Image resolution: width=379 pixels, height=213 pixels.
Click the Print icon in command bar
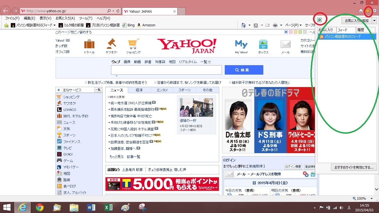tap(275, 25)
